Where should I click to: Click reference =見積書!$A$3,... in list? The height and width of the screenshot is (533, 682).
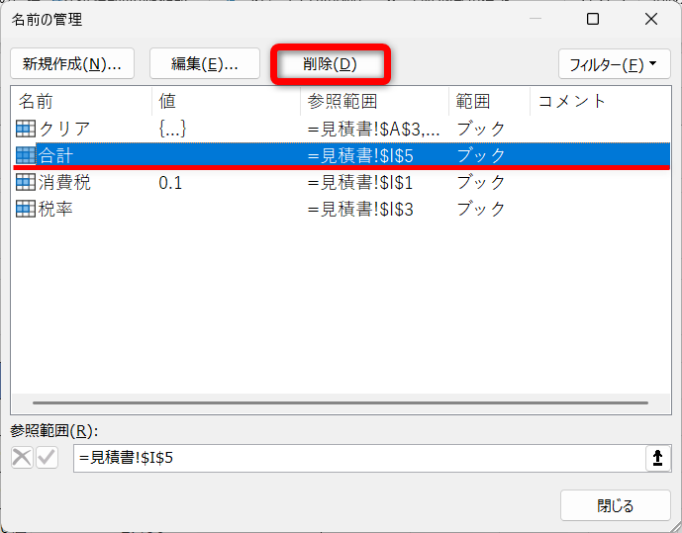coord(373,129)
